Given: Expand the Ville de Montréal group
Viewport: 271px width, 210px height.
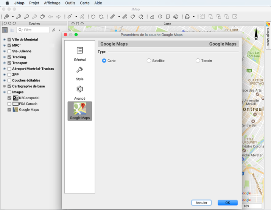Looking at the screenshot, I should click(4, 39).
